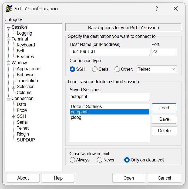Collapse the Session tree node
188x189 pixels.
8,27
